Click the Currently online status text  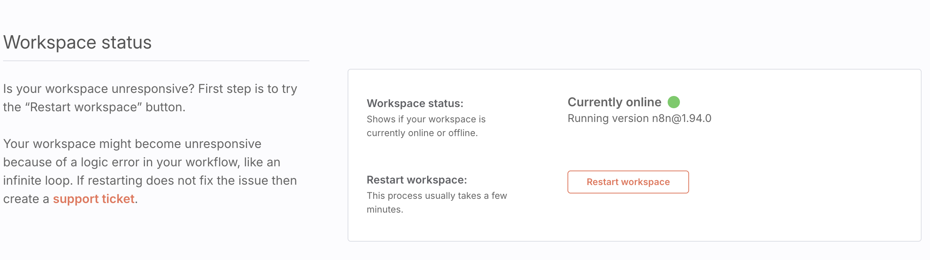tap(614, 102)
